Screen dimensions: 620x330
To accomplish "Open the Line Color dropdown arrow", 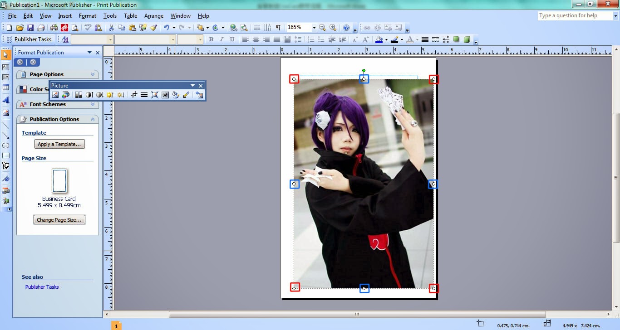I will pyautogui.click(x=402, y=39).
